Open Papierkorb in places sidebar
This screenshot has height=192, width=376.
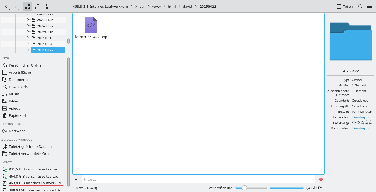click(18, 115)
